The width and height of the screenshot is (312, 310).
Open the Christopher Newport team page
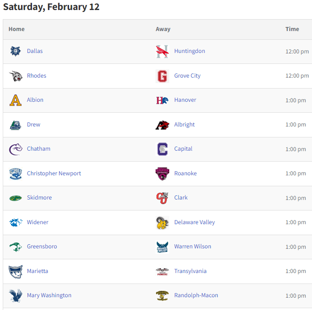54,173
